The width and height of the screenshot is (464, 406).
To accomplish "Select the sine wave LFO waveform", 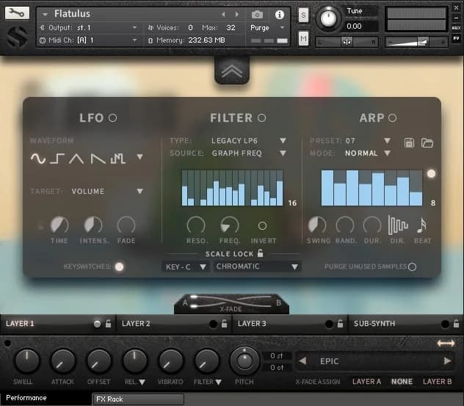I will [x=37, y=158].
